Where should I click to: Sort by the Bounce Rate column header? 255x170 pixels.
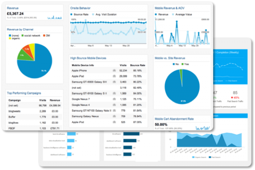(138, 65)
